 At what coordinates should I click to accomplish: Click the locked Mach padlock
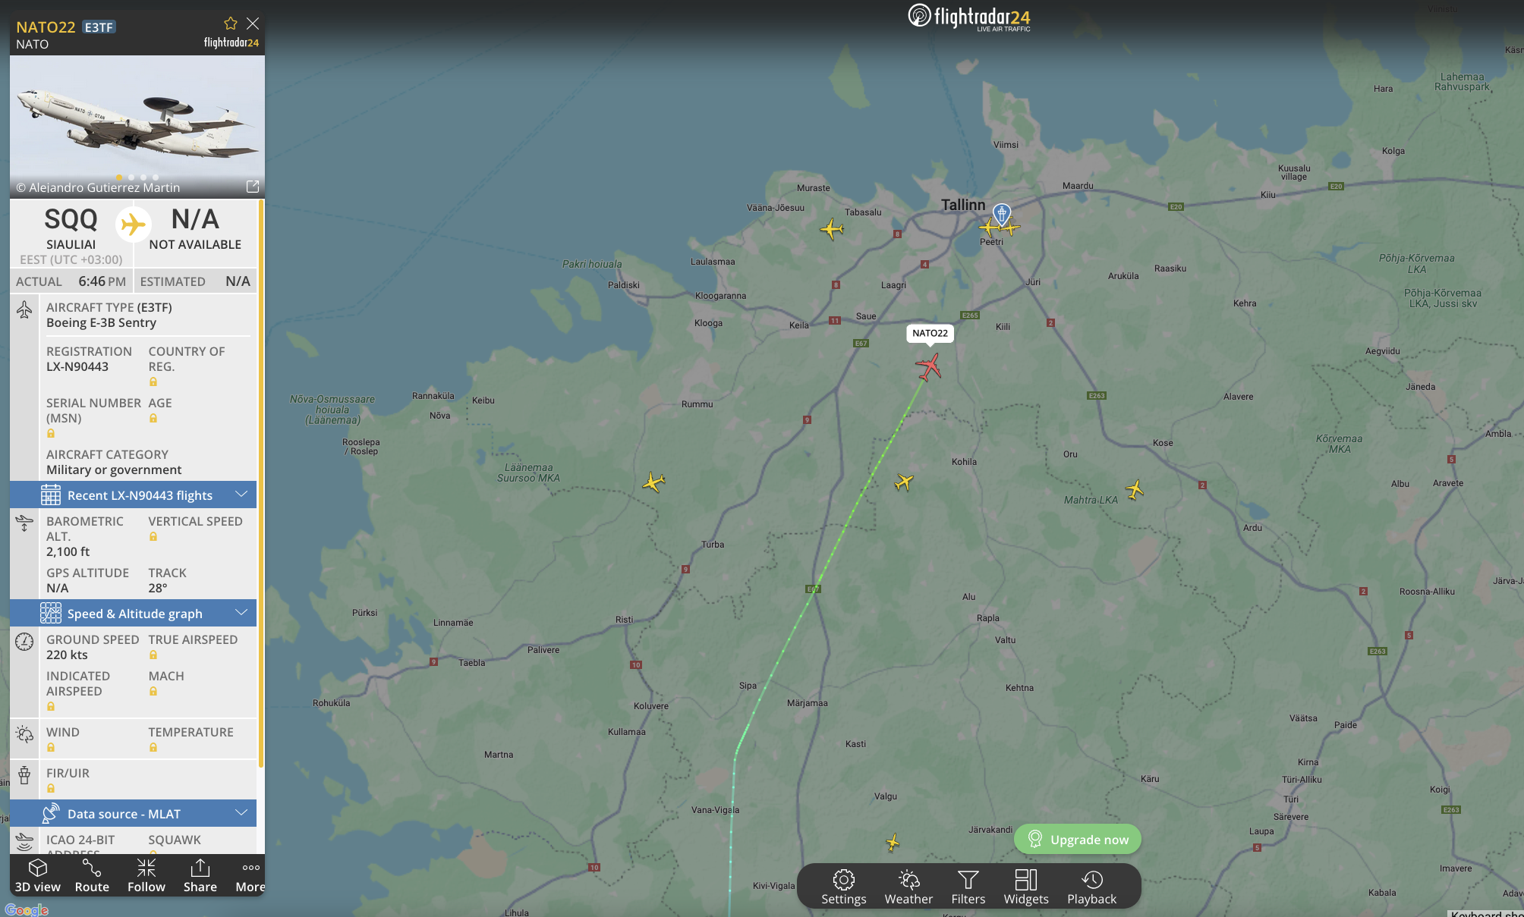pos(153,692)
